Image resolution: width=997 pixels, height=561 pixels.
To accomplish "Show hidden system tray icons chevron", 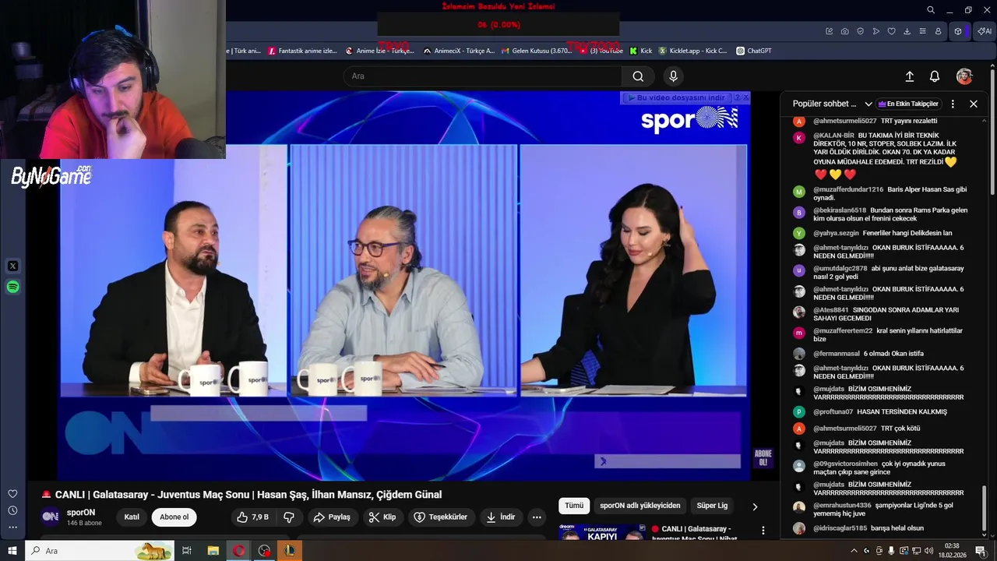I will click(854, 551).
